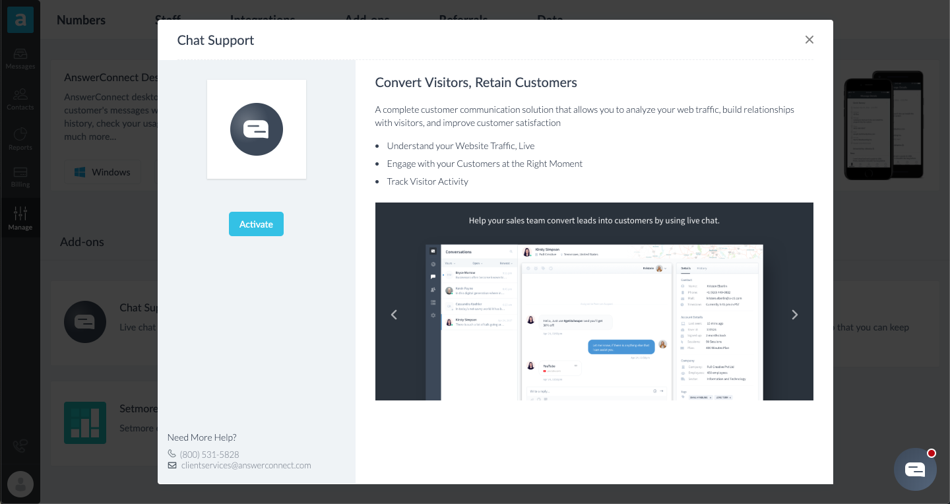Click the live chat screenshot preview
The width and height of the screenshot is (950, 504).
pyautogui.click(x=594, y=322)
